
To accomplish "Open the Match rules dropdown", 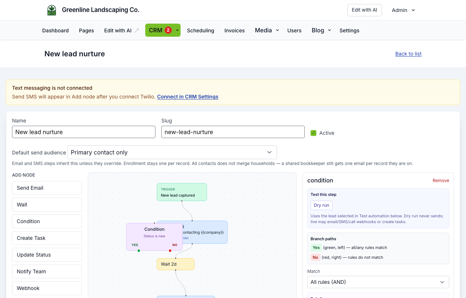I will (378, 282).
